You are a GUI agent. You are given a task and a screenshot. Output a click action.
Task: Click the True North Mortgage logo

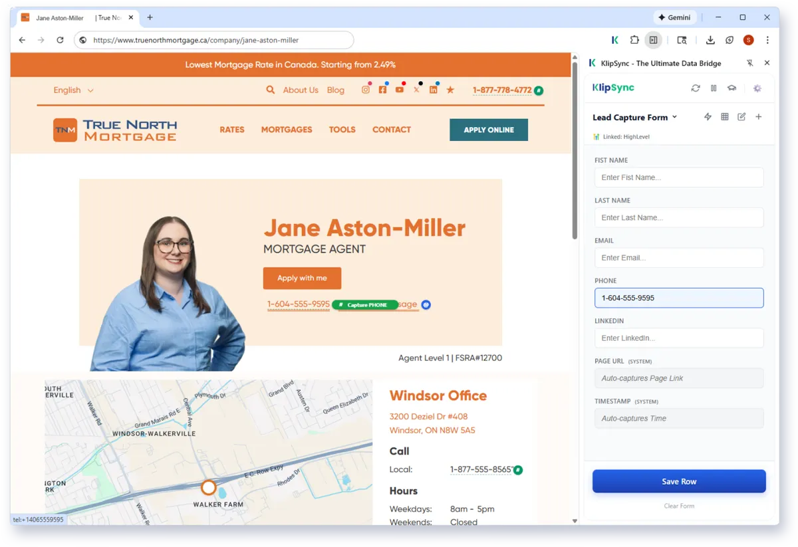pos(115,130)
